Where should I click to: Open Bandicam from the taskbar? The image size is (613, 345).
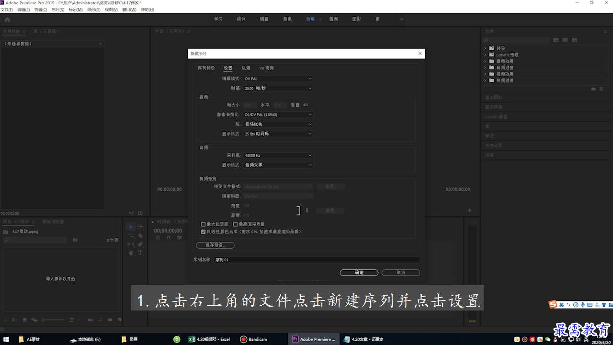pyautogui.click(x=254, y=339)
